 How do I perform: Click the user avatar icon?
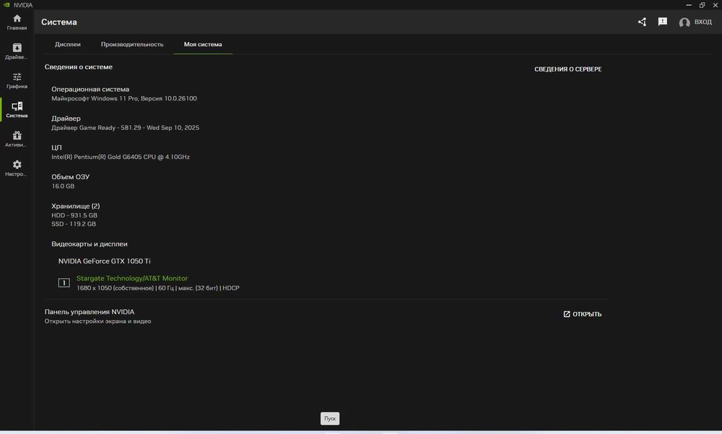point(684,22)
